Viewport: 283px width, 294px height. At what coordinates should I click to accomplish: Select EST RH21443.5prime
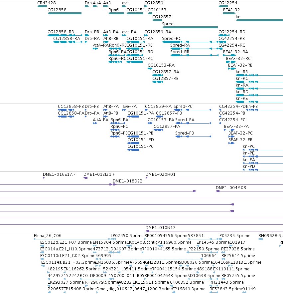pos(226,282)
